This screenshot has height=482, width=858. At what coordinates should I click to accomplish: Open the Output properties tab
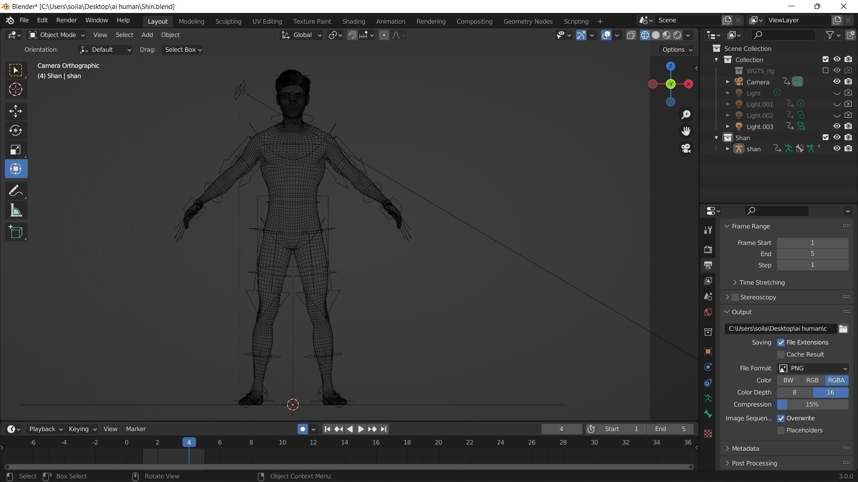click(x=708, y=265)
